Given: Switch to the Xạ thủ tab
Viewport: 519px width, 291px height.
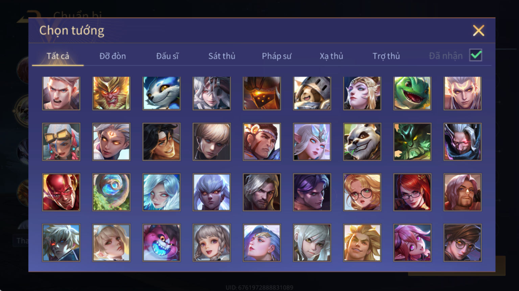Looking at the screenshot, I should coord(331,56).
